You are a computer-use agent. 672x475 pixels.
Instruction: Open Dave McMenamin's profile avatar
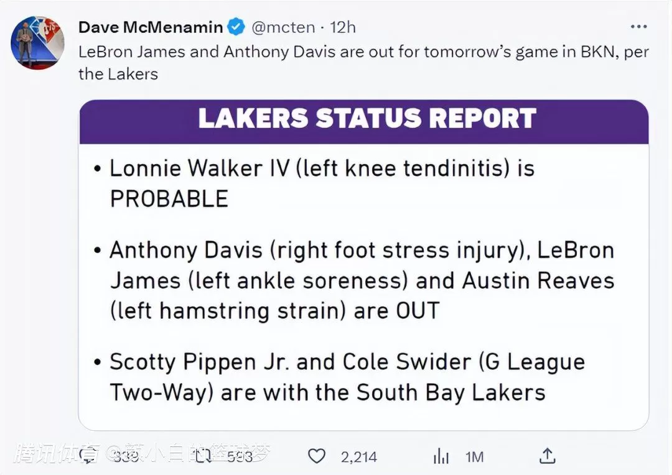click(37, 43)
